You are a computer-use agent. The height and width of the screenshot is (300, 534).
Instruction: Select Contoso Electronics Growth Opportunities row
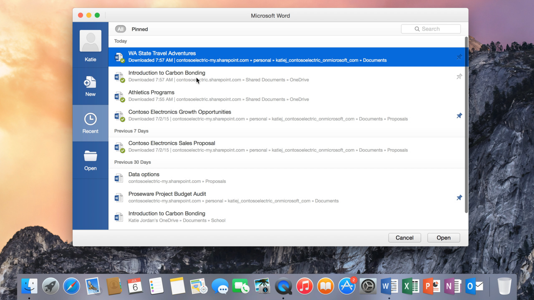click(287, 116)
